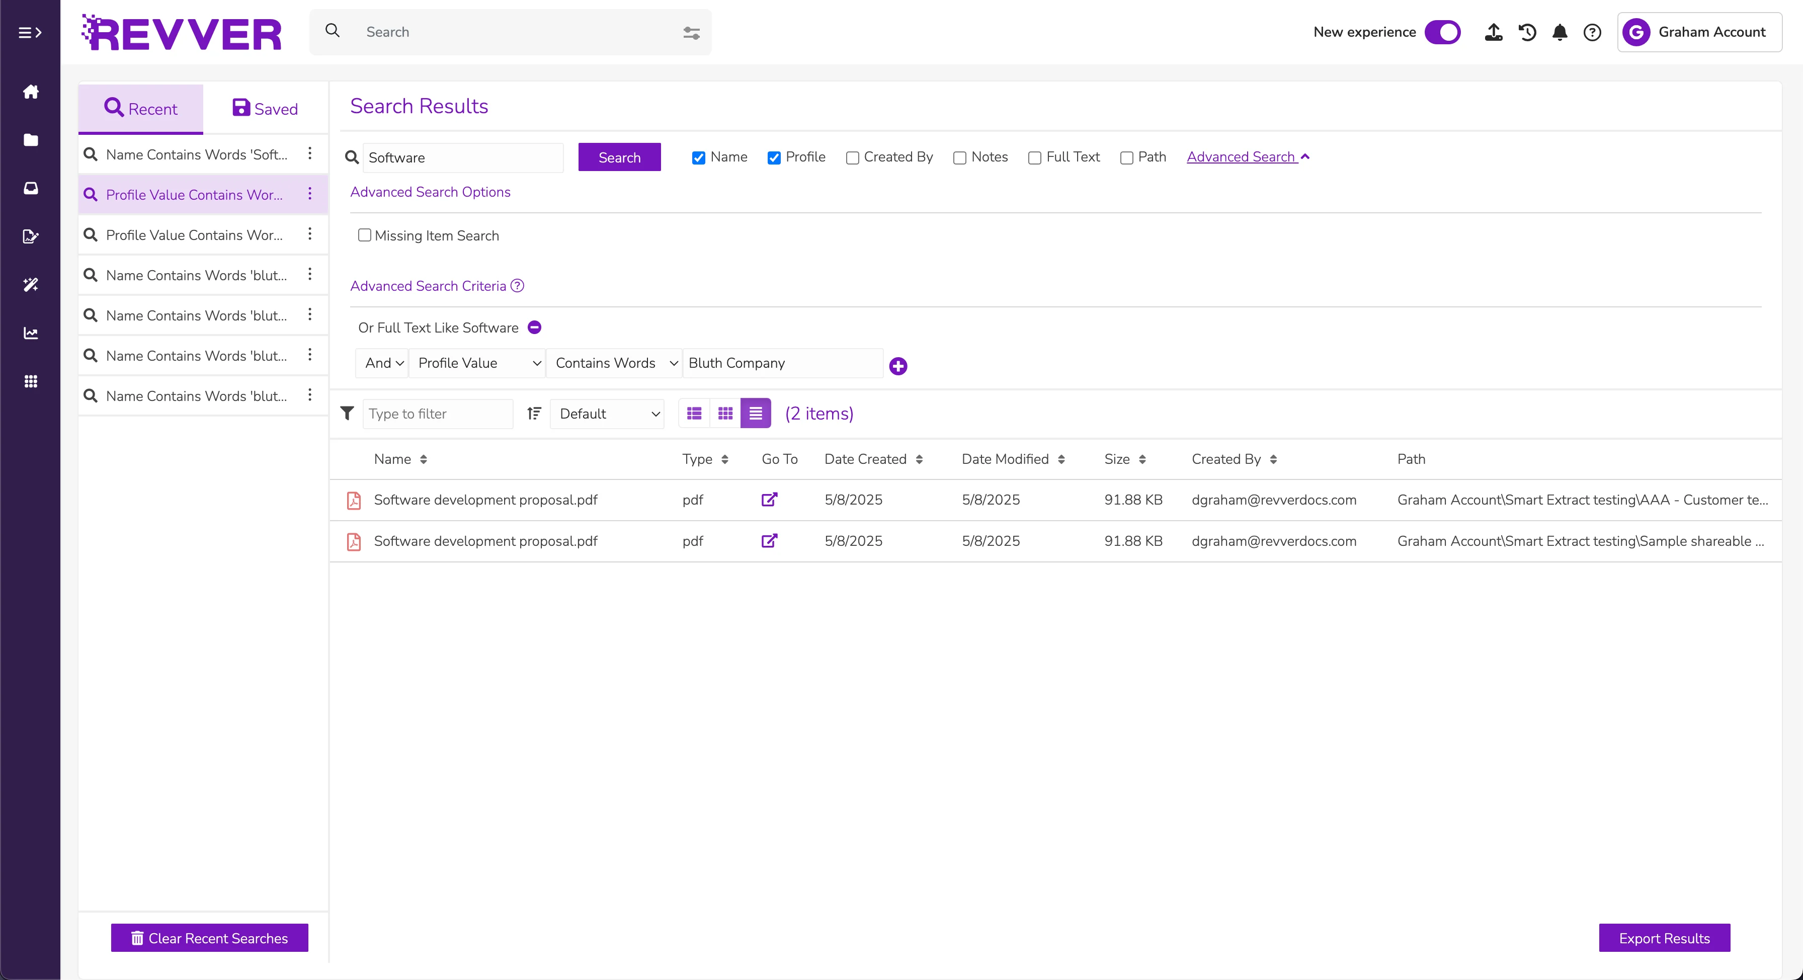
Task: Switch to grid thumbnail view
Action: [x=725, y=414]
